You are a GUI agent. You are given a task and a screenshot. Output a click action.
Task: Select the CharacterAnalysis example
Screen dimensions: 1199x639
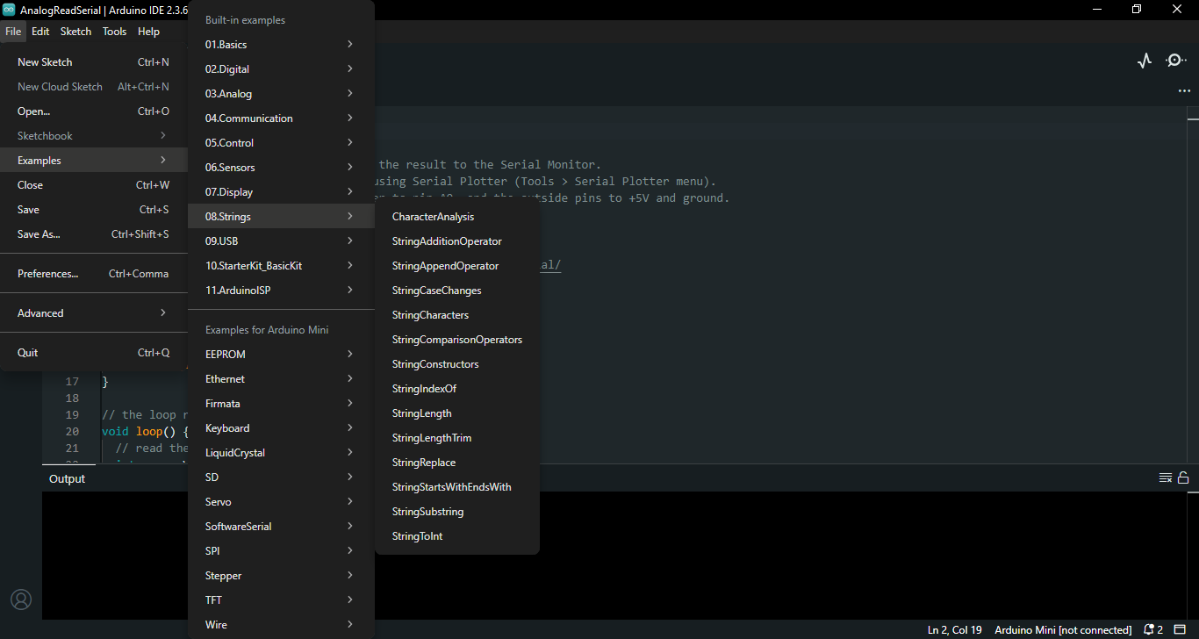(433, 217)
